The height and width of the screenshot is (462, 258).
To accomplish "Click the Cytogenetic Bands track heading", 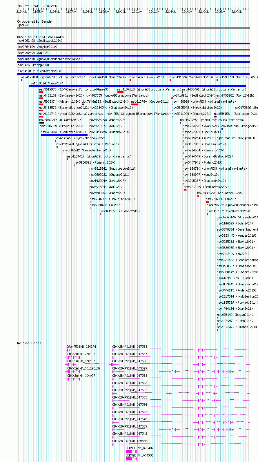I will coord(34,21).
